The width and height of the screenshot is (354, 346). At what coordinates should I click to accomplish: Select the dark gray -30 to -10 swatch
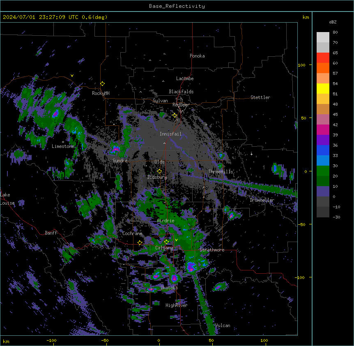coord(323,212)
